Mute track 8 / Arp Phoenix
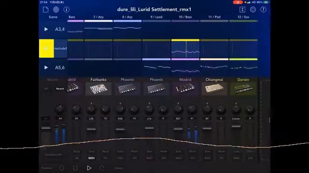This screenshot has height=173, width=309. coord(134,152)
